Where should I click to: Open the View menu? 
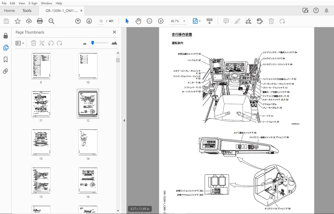[22, 3]
